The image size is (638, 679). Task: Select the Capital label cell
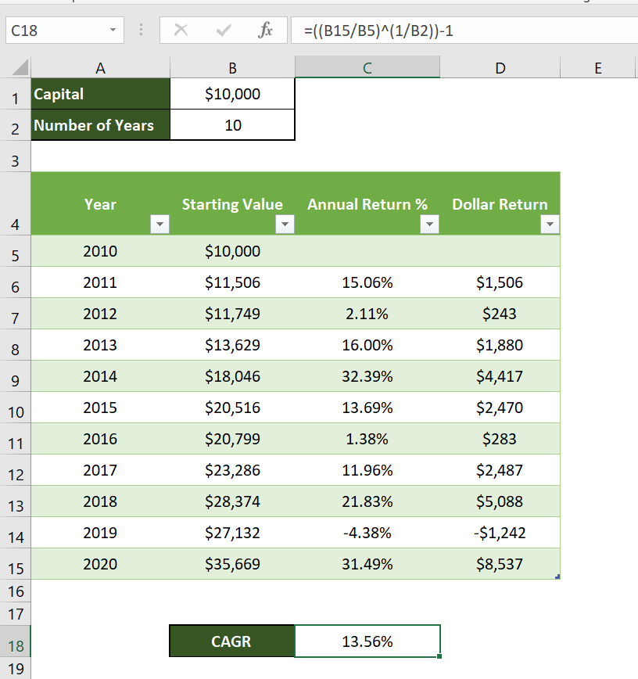[100, 94]
